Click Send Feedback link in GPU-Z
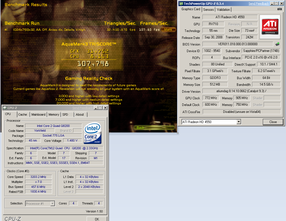 [259, 4]
